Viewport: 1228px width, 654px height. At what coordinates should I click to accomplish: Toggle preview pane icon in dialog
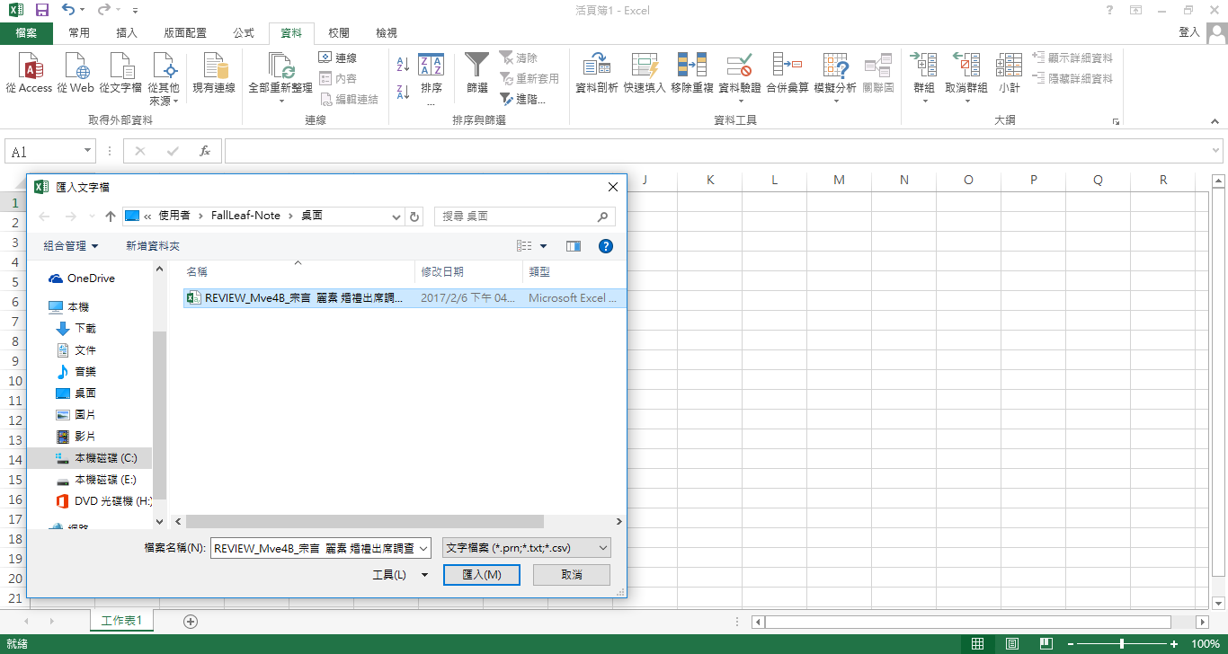[574, 245]
